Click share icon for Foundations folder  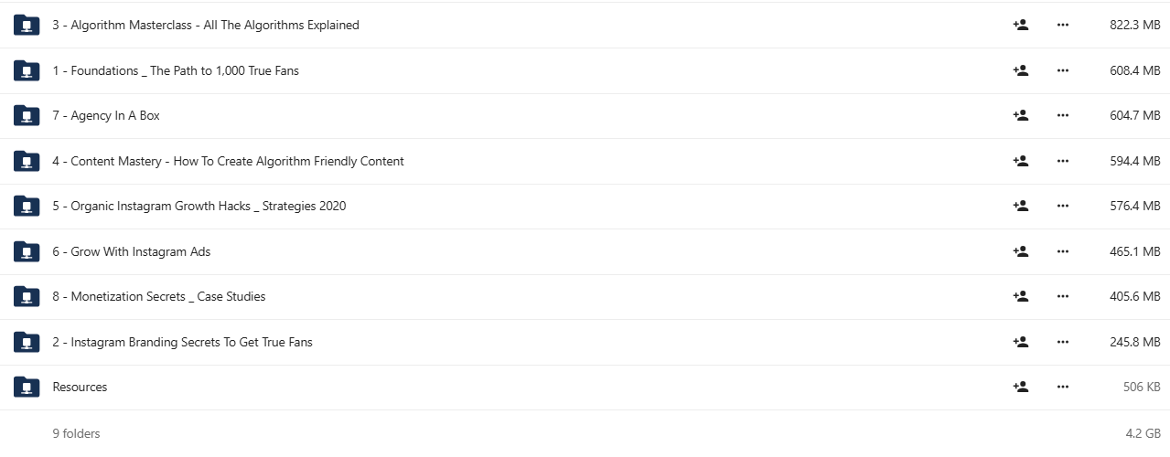pos(1021,70)
